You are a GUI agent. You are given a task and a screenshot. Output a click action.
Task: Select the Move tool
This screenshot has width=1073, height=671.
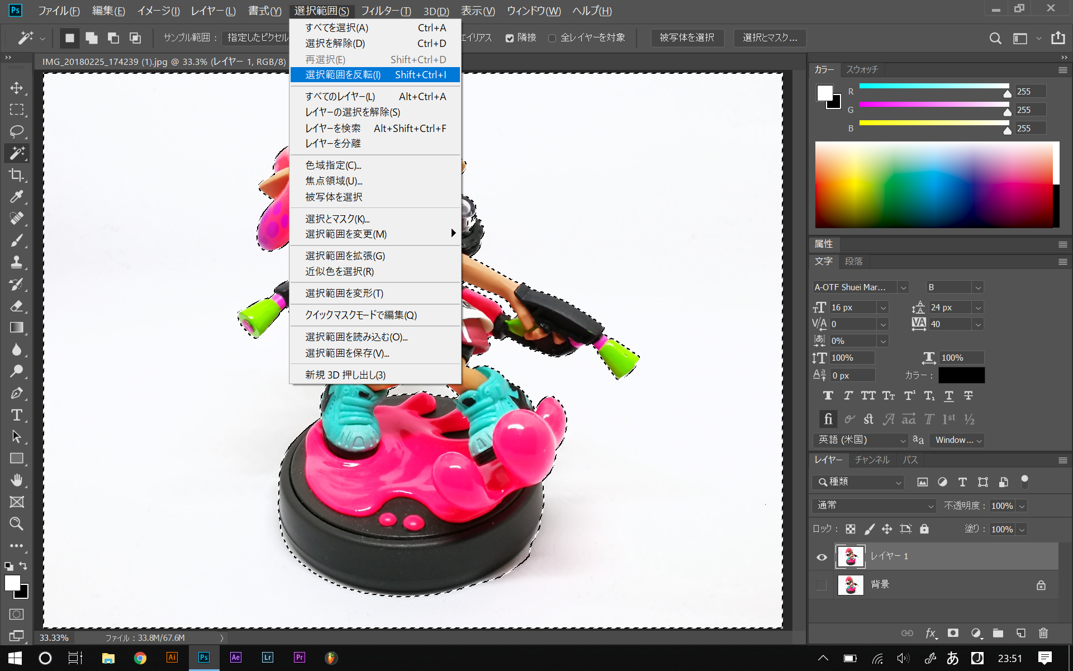[x=17, y=88]
